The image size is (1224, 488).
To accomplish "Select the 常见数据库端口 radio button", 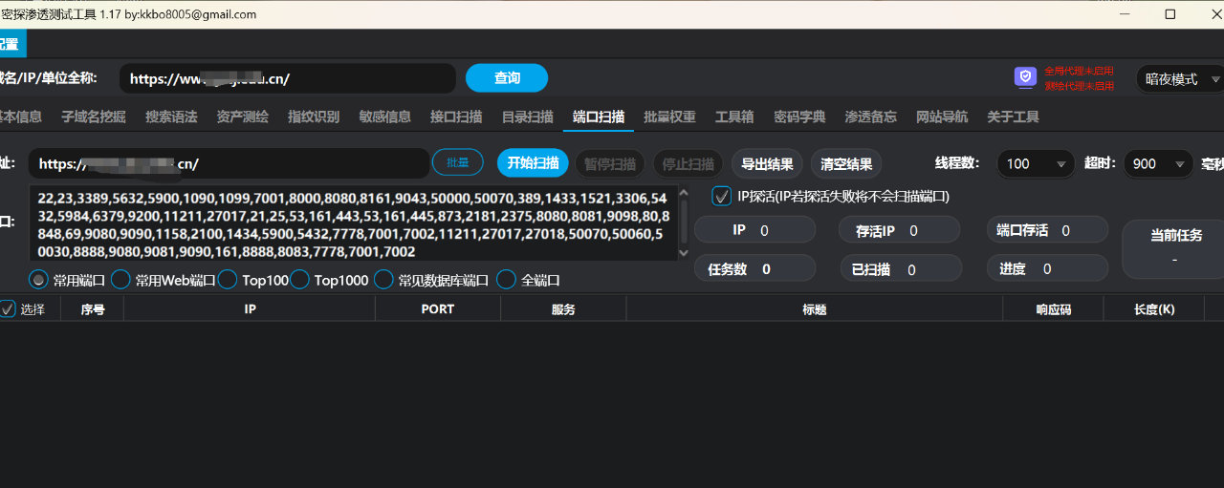I will [383, 280].
